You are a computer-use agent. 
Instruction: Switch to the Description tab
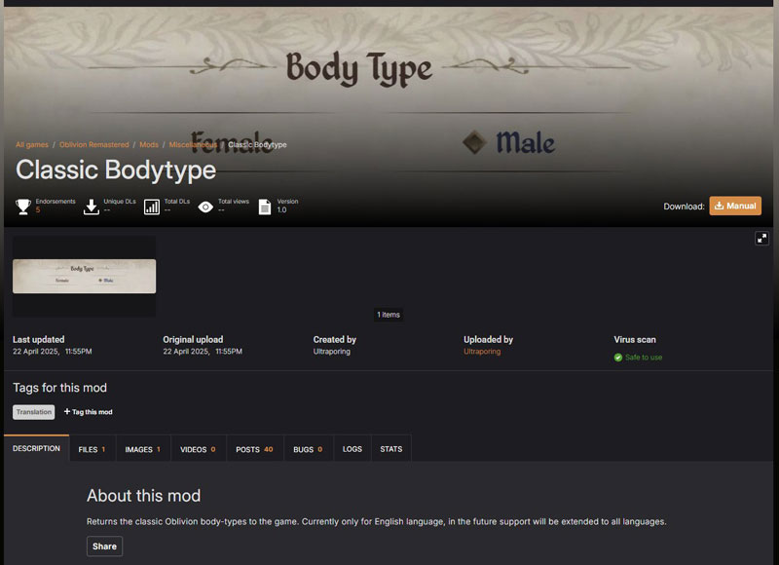pos(36,448)
